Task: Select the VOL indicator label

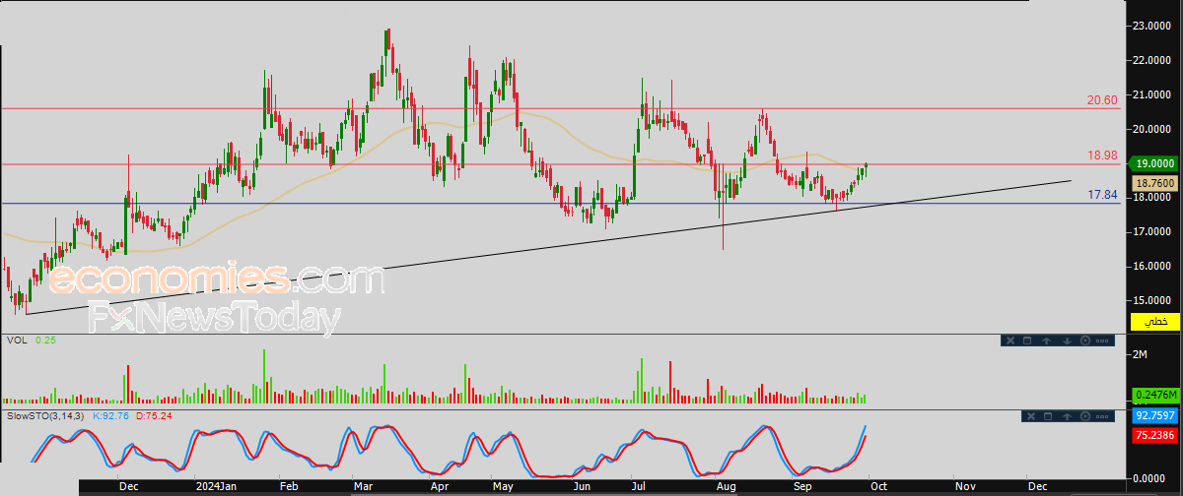Action: point(16,341)
